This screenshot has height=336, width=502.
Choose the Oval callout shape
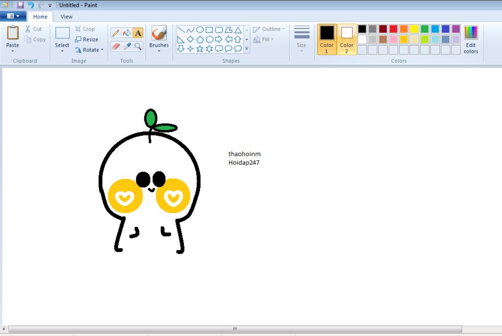click(x=228, y=49)
